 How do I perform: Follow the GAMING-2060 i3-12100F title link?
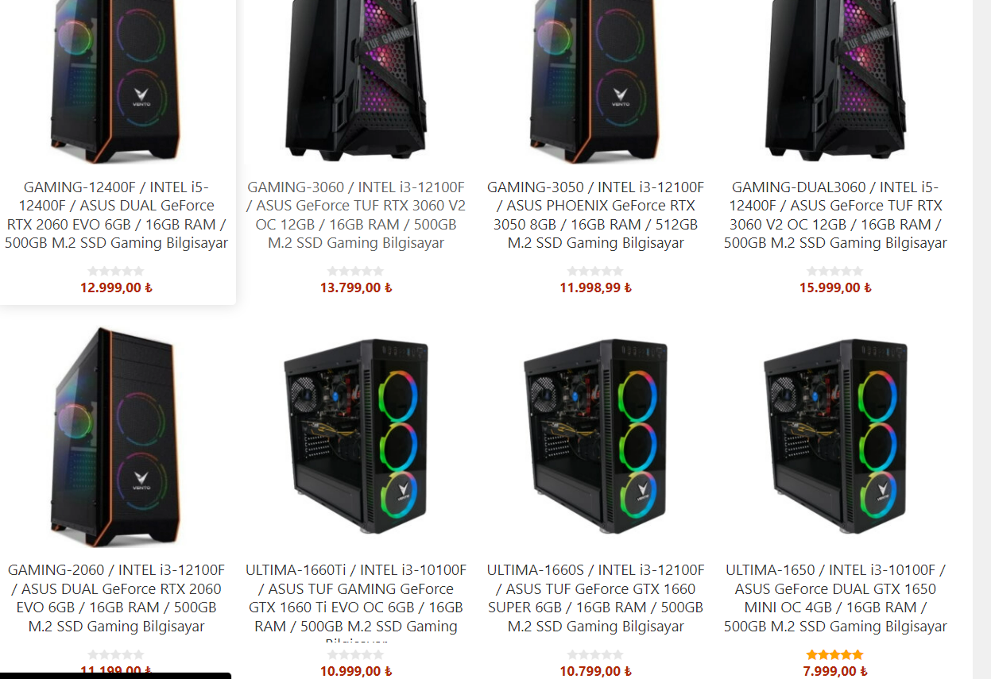[x=116, y=598]
